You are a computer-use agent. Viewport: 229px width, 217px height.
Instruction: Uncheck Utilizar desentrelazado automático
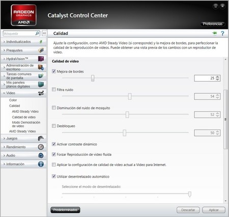pos(54,176)
